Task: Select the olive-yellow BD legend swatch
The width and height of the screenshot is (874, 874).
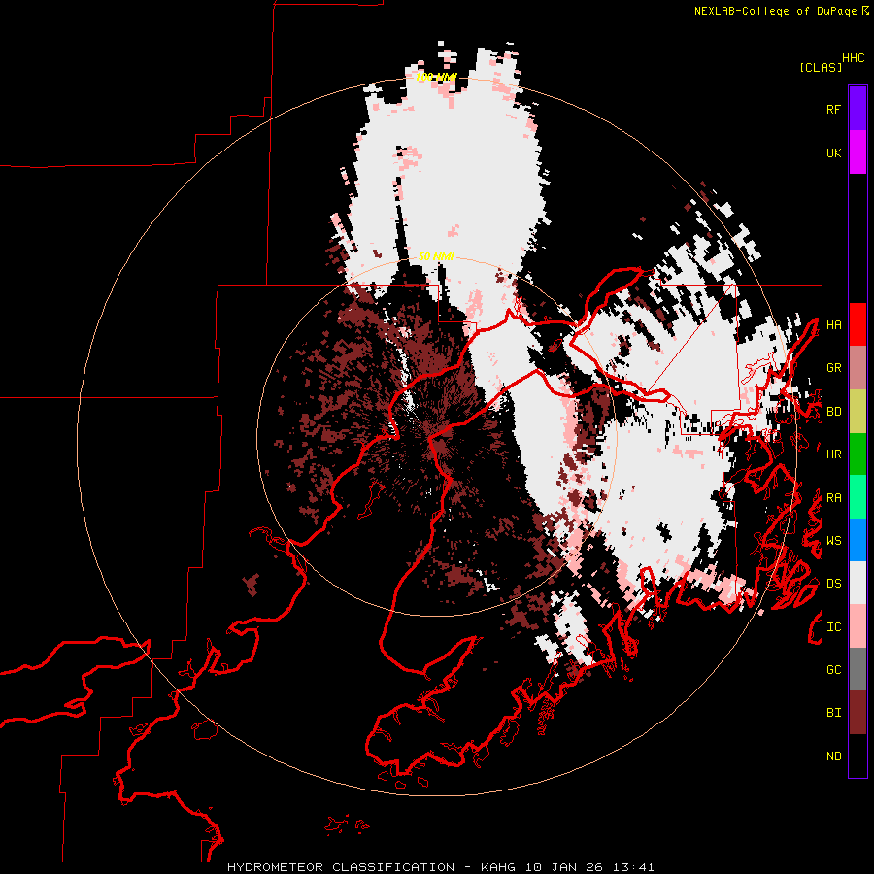Action: tap(857, 412)
